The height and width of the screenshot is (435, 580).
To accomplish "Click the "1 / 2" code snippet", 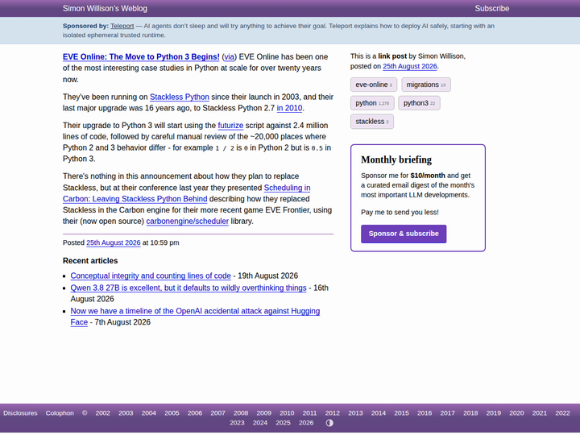I will [x=225, y=148].
